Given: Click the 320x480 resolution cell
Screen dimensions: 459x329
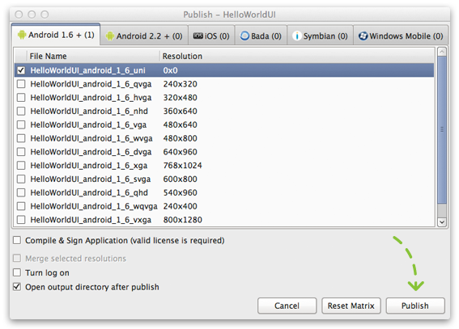Looking at the screenshot, I should tap(180, 97).
